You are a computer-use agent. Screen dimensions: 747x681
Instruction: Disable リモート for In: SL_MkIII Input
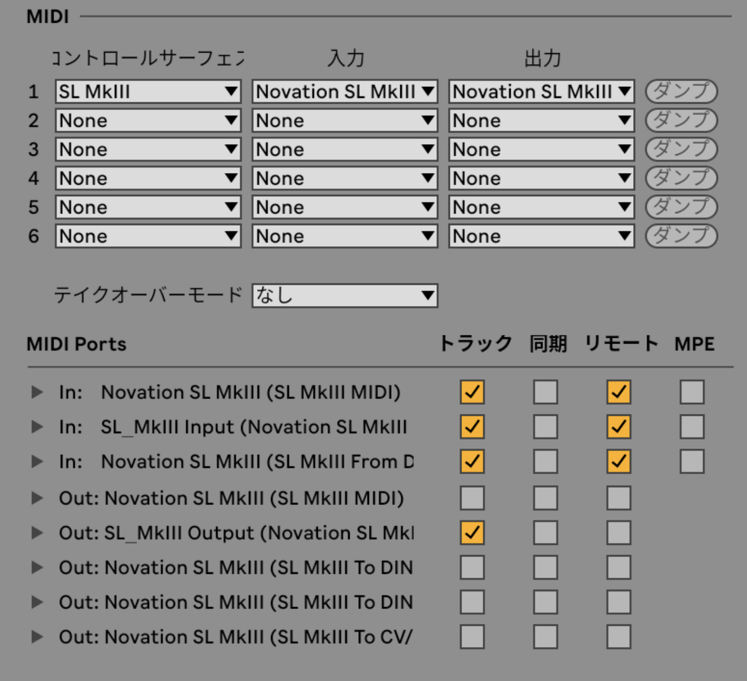click(619, 427)
